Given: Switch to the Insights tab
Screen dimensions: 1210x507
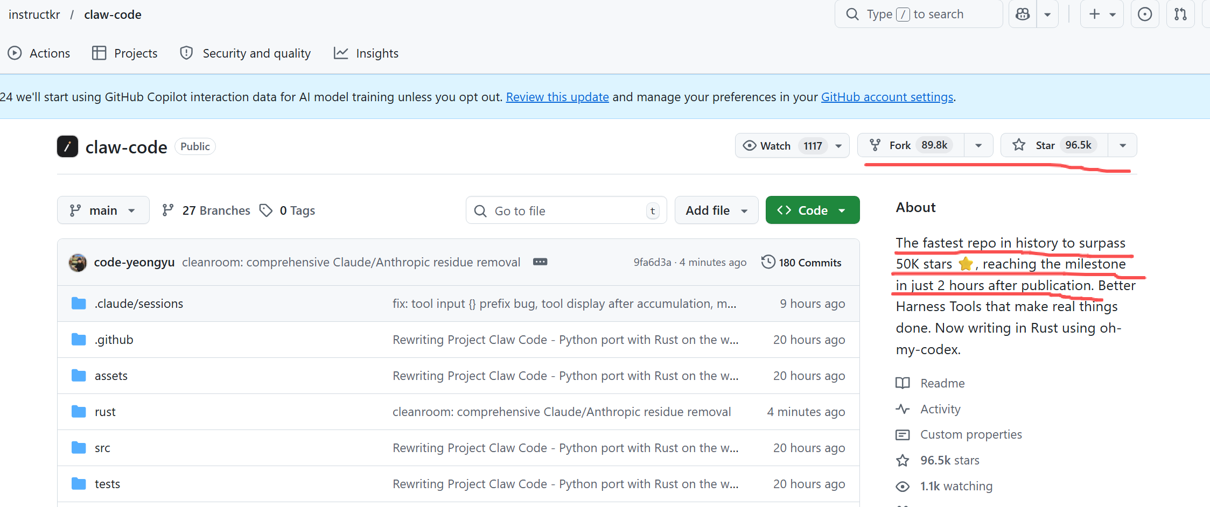Looking at the screenshot, I should click(x=366, y=53).
